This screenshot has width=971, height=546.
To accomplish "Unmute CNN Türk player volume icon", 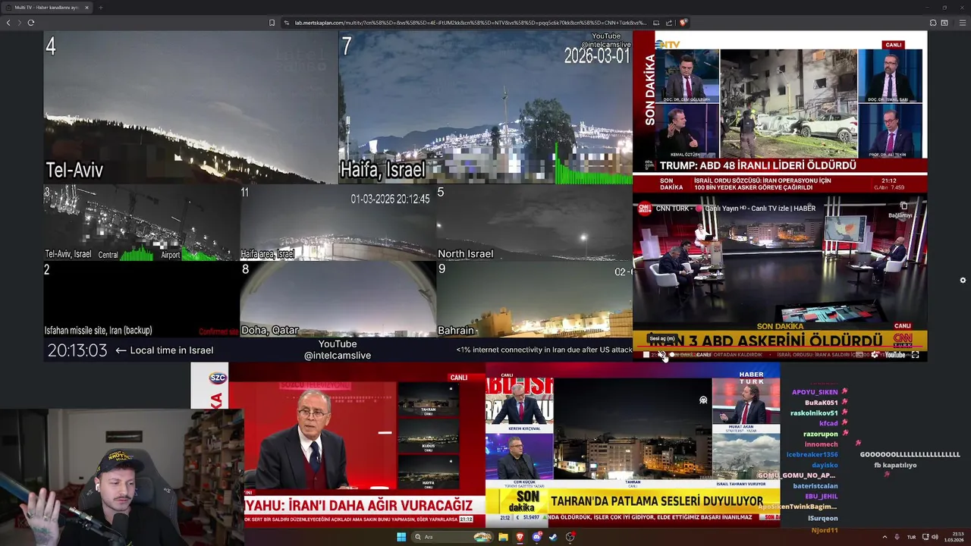I will pyautogui.click(x=661, y=354).
